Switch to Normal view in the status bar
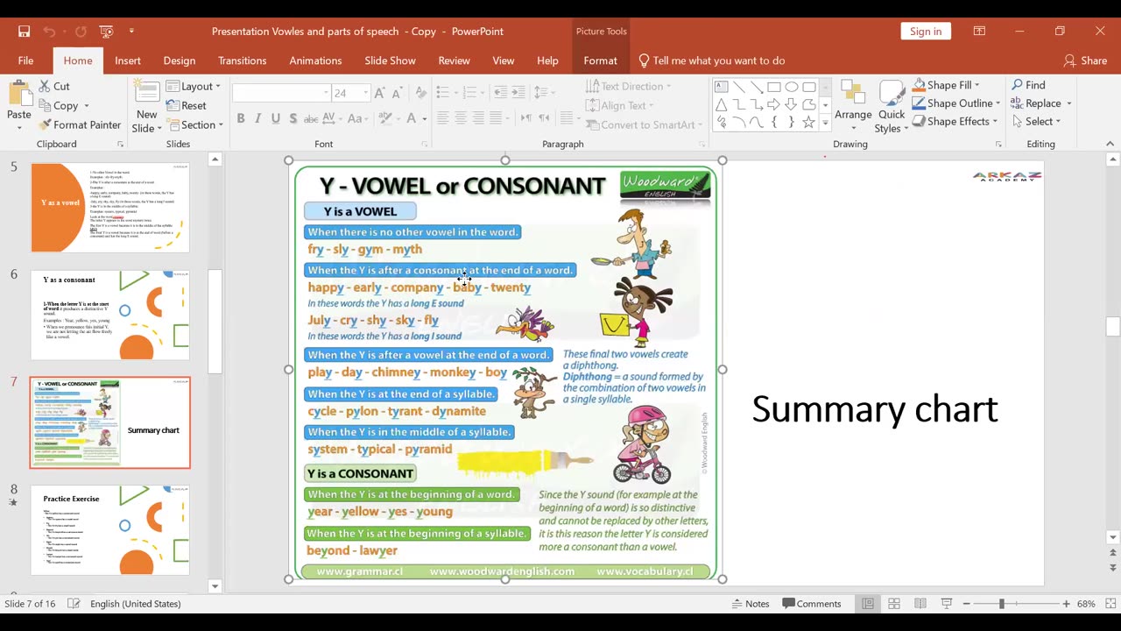The height and width of the screenshot is (631, 1121). [868, 604]
